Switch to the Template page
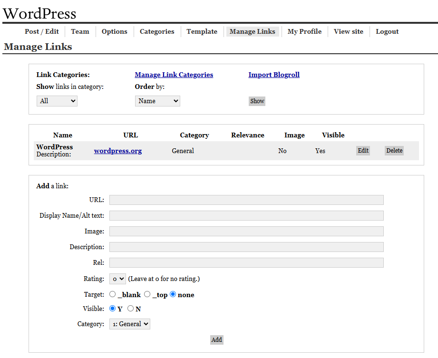Image resolution: width=438 pixels, height=358 pixels. coord(202,31)
